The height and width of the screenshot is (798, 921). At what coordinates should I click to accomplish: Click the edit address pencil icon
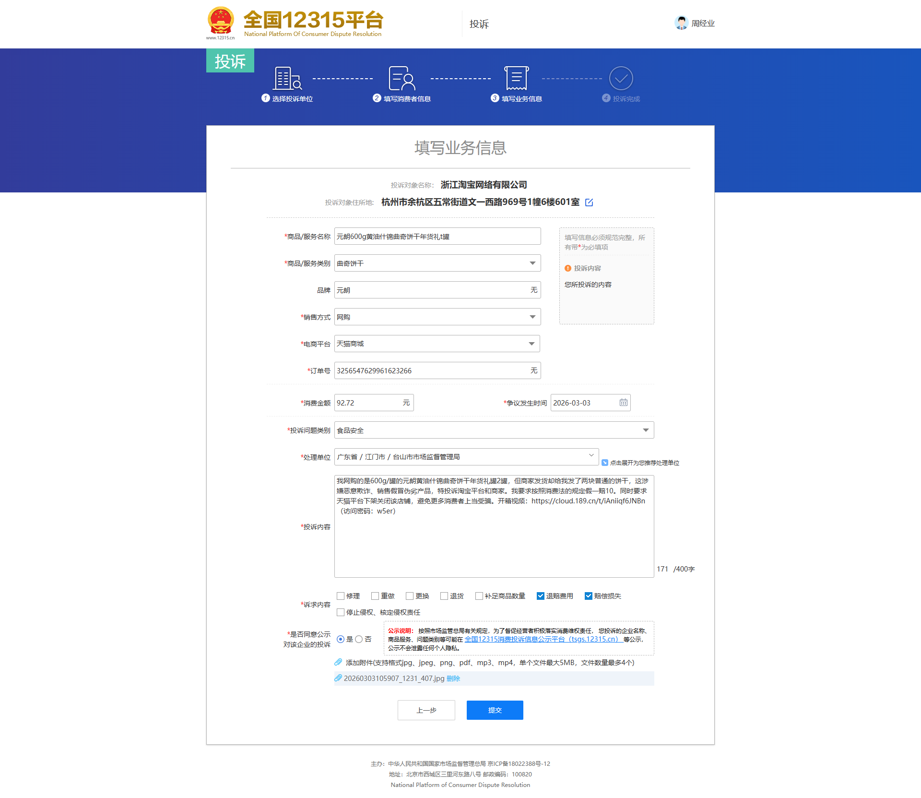click(x=589, y=202)
